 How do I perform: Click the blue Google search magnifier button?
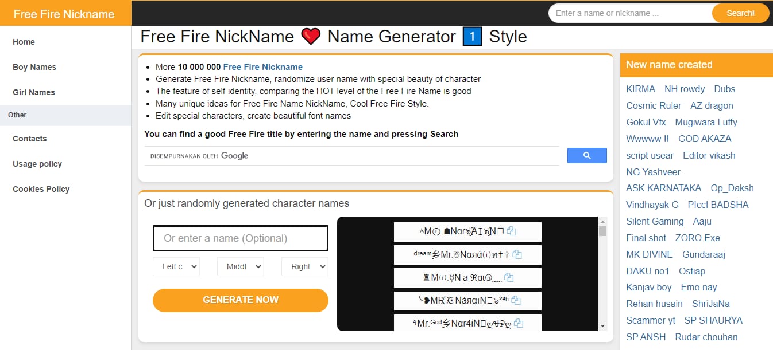(587, 155)
